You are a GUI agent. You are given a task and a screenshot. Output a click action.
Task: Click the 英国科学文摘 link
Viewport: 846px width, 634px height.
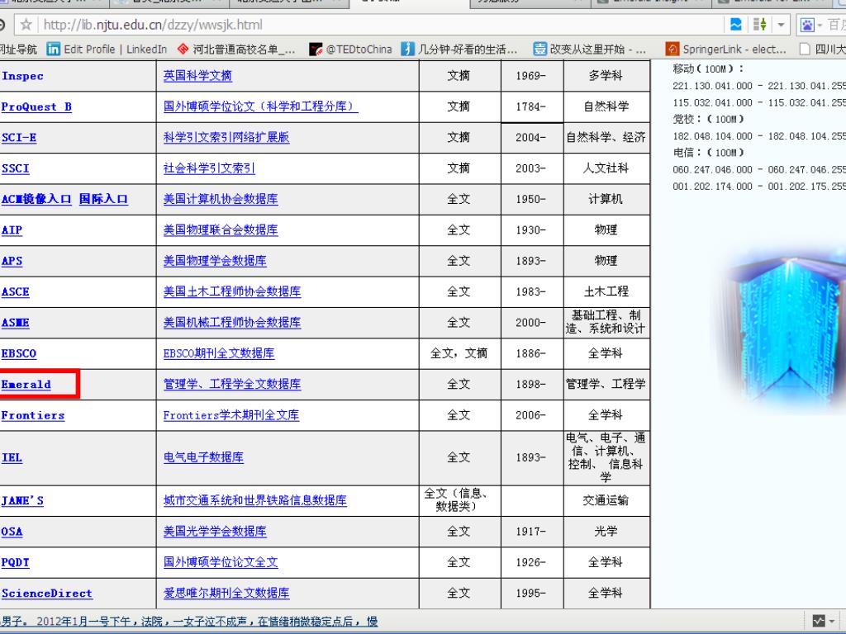(197, 76)
